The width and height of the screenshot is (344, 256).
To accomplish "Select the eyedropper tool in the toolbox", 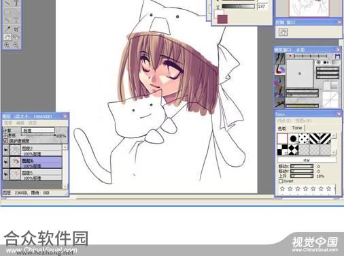I will [7, 29].
